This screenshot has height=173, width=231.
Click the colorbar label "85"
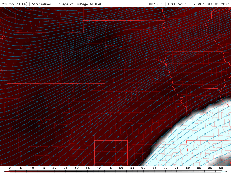(199, 168)
